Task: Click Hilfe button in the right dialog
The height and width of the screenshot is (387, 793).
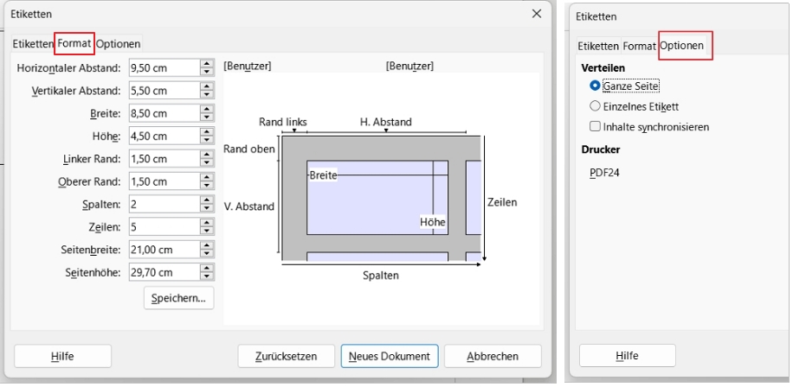Action: coord(626,356)
